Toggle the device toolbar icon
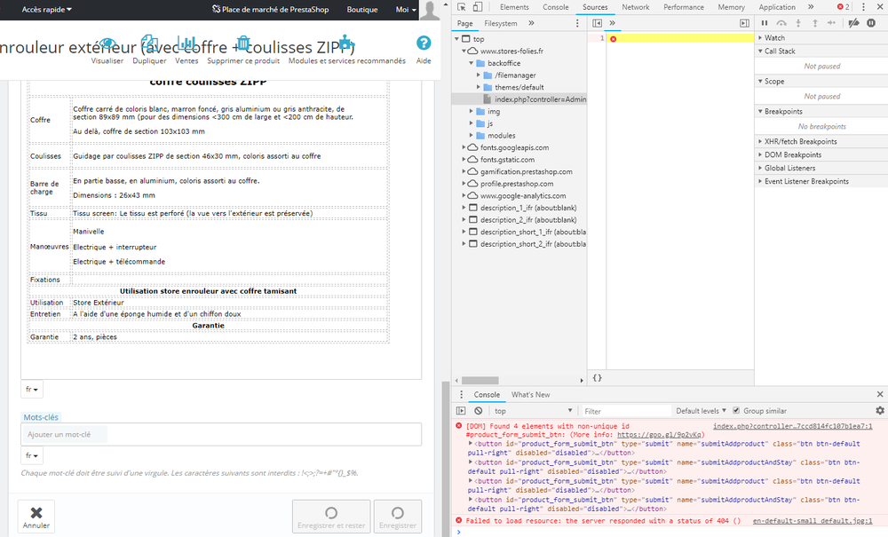The height and width of the screenshot is (537, 888). pos(478,7)
